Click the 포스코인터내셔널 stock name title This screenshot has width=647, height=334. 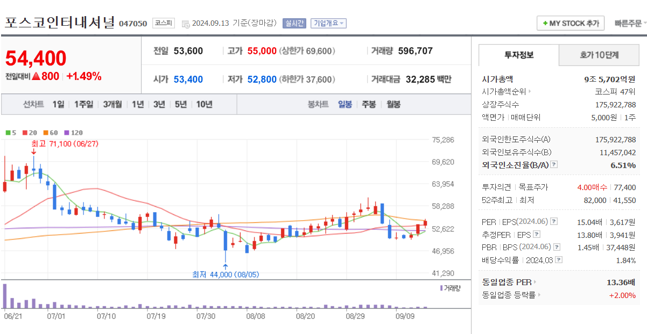(x=60, y=23)
